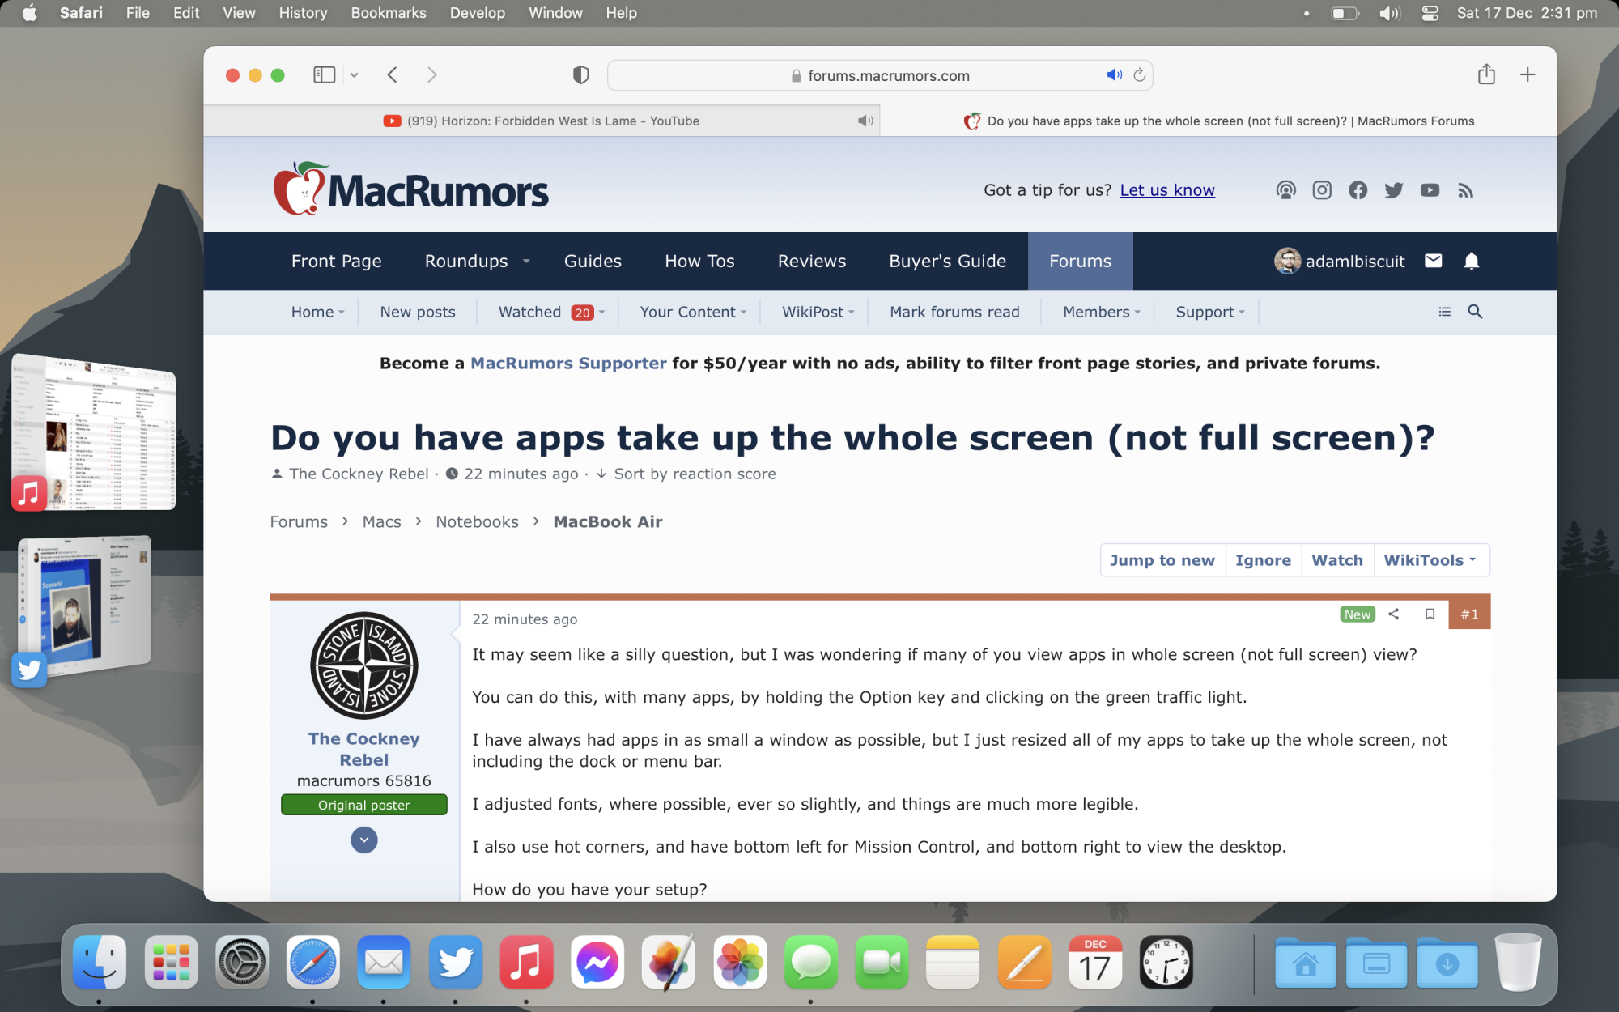The width and height of the screenshot is (1619, 1012).
Task: Click the forum search magnifier icon
Action: click(x=1475, y=312)
